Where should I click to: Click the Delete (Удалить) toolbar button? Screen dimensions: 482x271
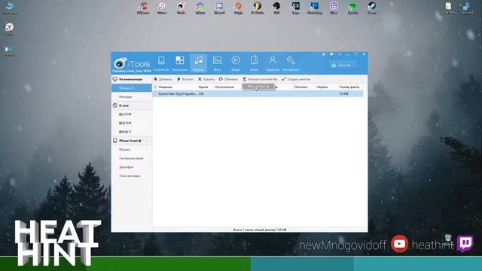pos(206,79)
